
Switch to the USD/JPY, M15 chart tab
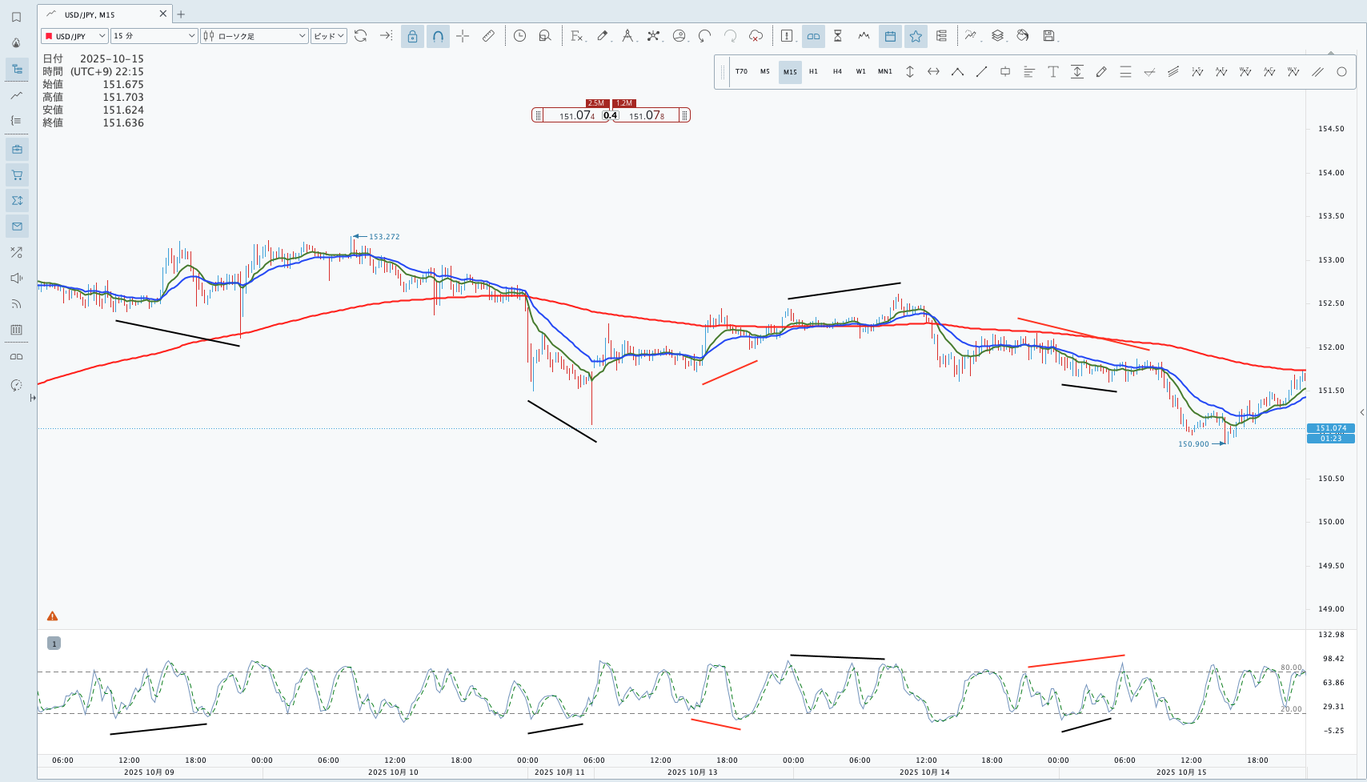[100, 14]
